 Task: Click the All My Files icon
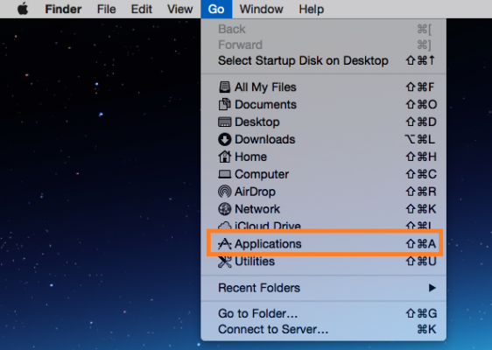(x=224, y=87)
